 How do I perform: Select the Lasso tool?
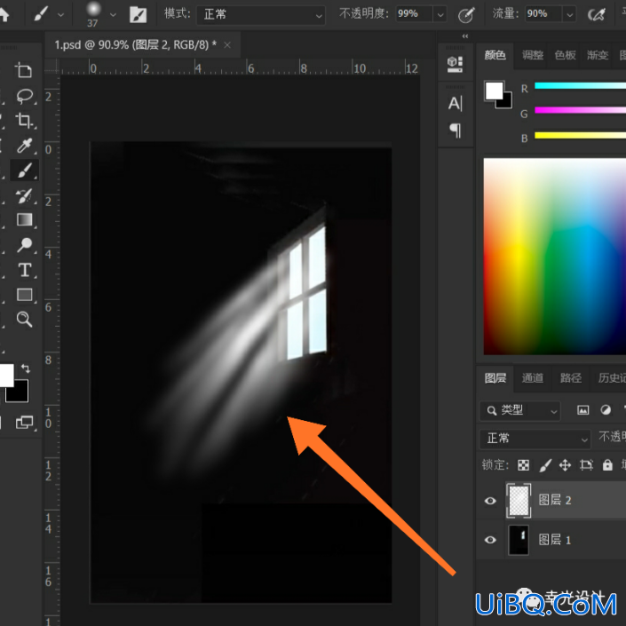[24, 96]
